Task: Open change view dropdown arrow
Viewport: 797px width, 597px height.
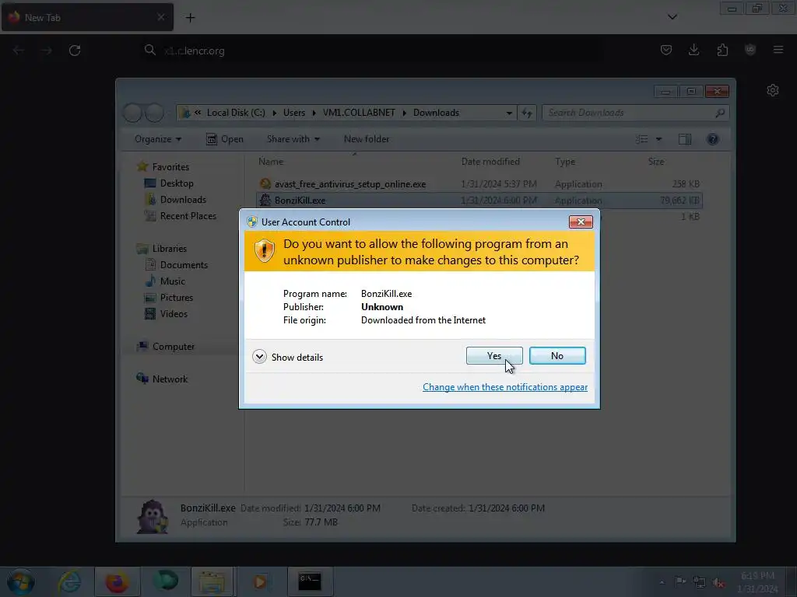Action: (658, 139)
